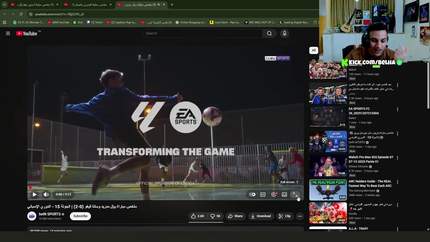Viewport: 430px width, 242px height.
Task: Open more actions below the video
Action: [x=300, y=216]
